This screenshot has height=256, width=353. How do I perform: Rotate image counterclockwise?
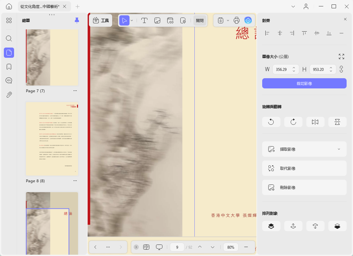[x=271, y=122]
